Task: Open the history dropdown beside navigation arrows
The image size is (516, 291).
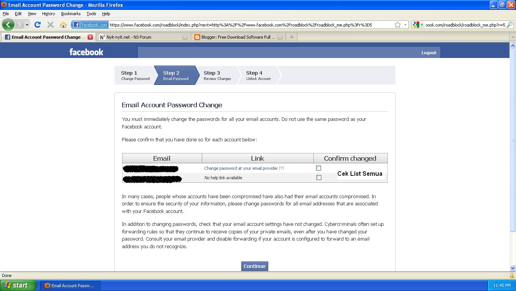Action: [27, 25]
